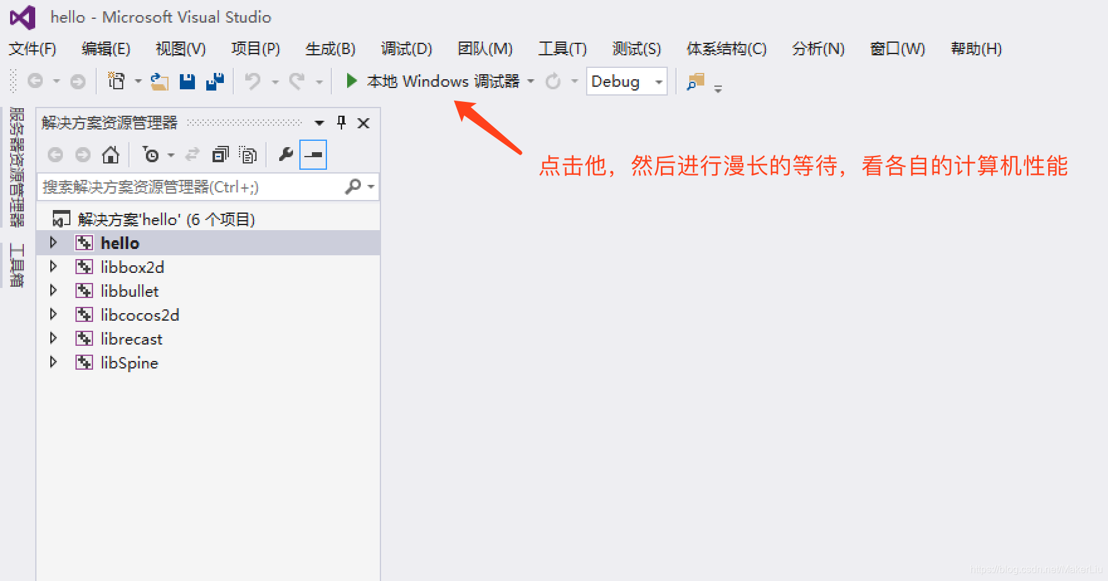Click the new project toolbar icon
Screen dimensions: 1108x581
(116, 81)
